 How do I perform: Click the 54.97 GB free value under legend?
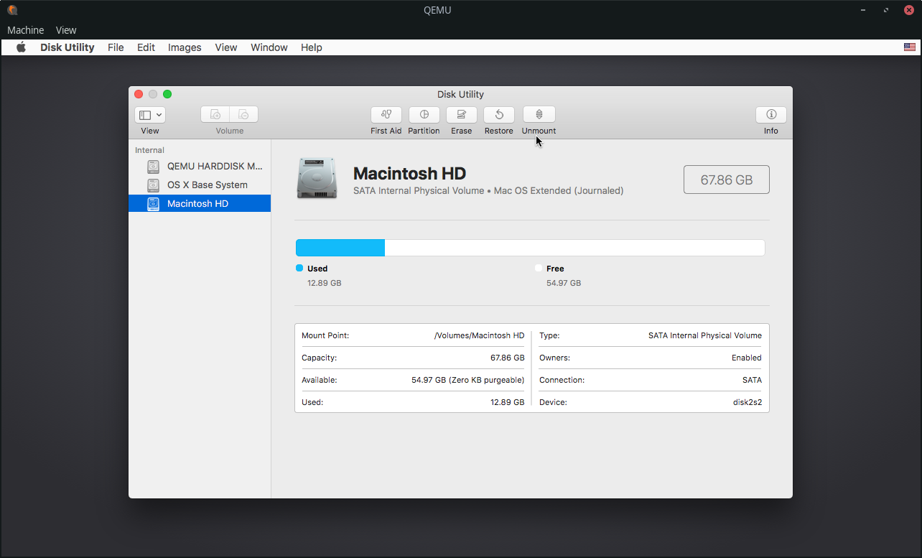[564, 283]
